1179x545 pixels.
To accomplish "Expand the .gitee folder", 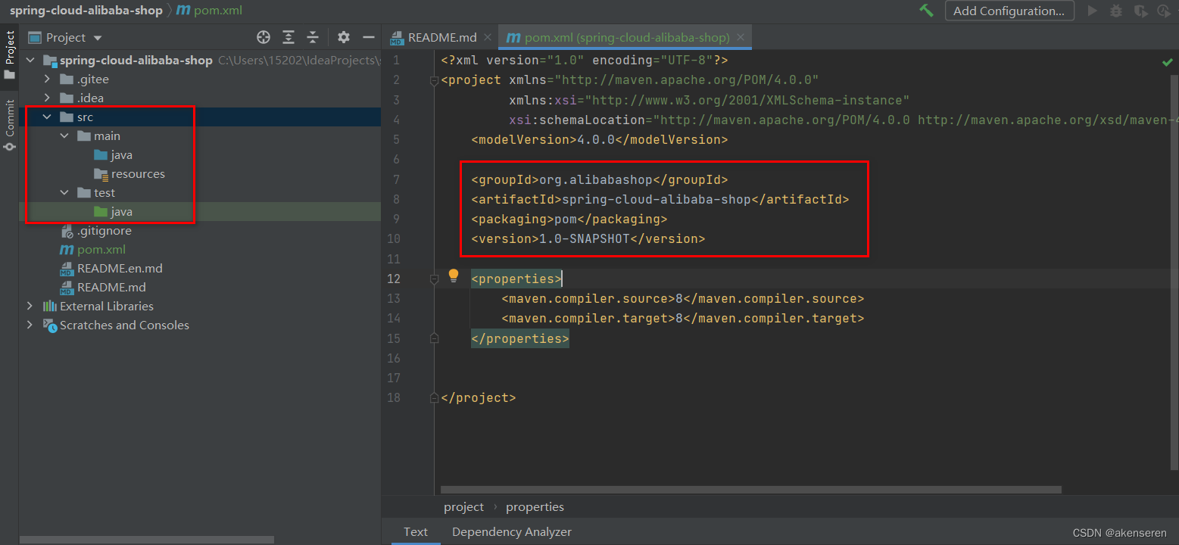I will 47,79.
